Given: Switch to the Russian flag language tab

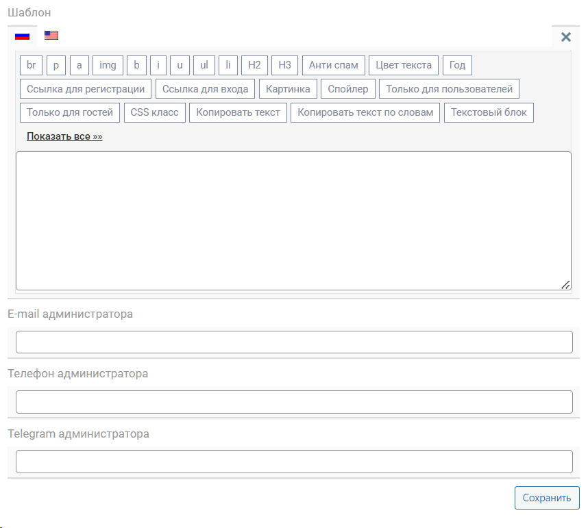Looking at the screenshot, I should click(x=23, y=36).
